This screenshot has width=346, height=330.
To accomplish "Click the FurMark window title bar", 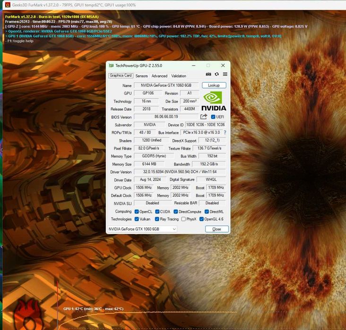I will (x=174, y=5).
